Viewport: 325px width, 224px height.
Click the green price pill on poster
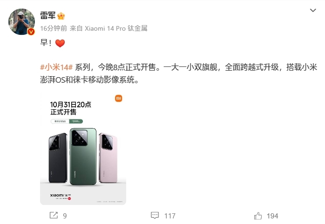tap(76, 121)
